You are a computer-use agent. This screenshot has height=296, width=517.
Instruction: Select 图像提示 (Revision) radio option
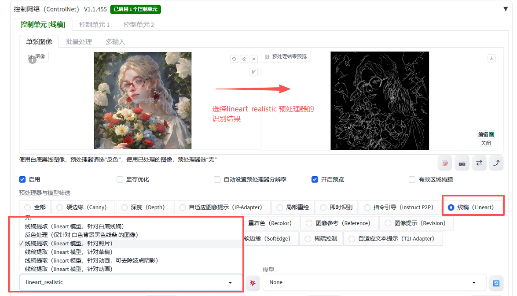[x=417, y=223]
